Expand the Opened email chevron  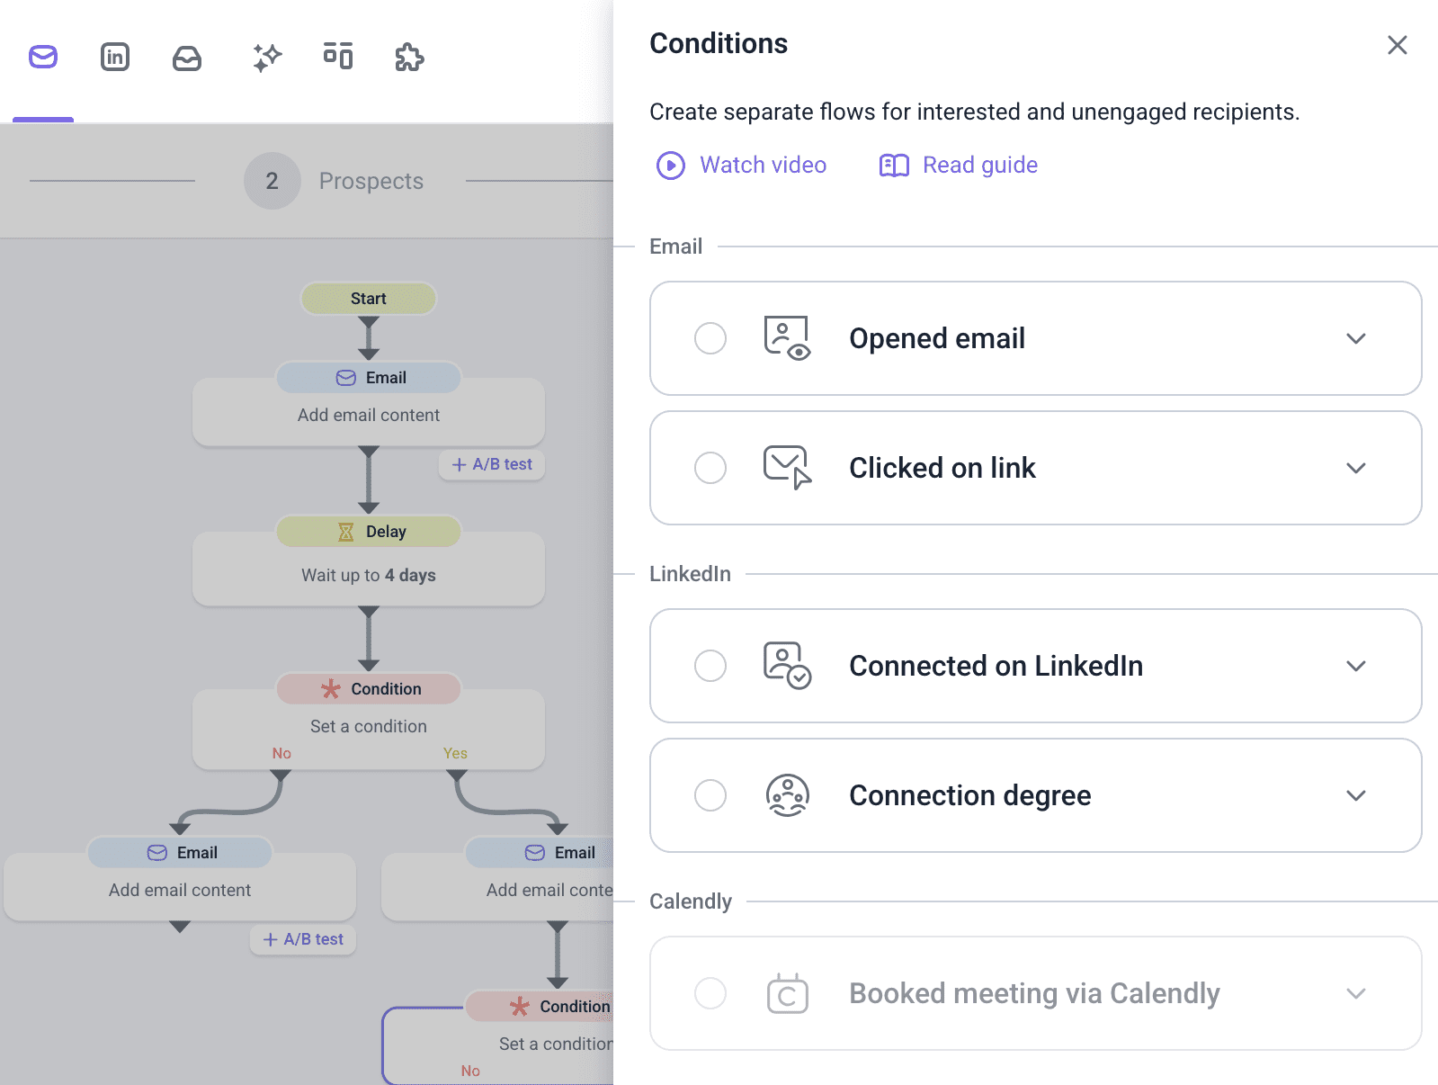(1355, 338)
